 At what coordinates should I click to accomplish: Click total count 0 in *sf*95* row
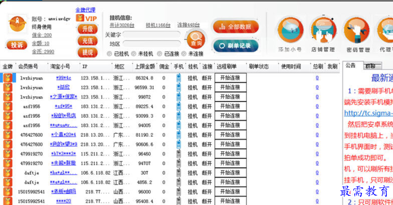point(317,106)
